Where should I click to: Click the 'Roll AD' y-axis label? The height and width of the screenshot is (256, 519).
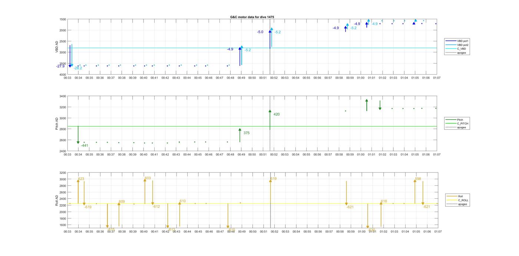57,201
